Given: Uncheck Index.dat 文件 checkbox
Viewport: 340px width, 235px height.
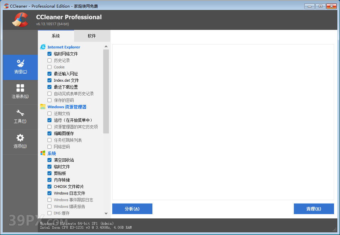Looking at the screenshot, I should click(x=49, y=80).
